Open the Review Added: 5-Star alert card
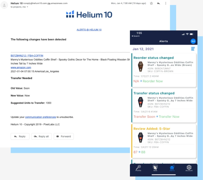 click(x=164, y=141)
